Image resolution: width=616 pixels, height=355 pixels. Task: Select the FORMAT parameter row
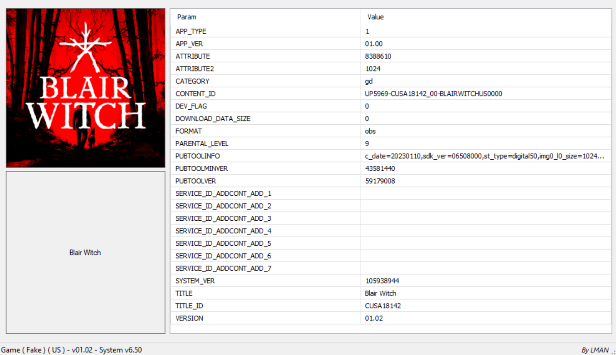(391, 131)
